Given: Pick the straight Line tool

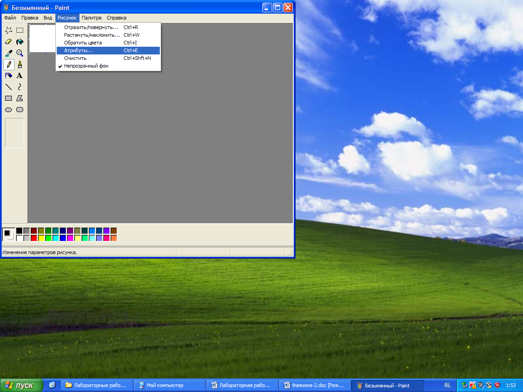Looking at the screenshot, I should (x=9, y=87).
